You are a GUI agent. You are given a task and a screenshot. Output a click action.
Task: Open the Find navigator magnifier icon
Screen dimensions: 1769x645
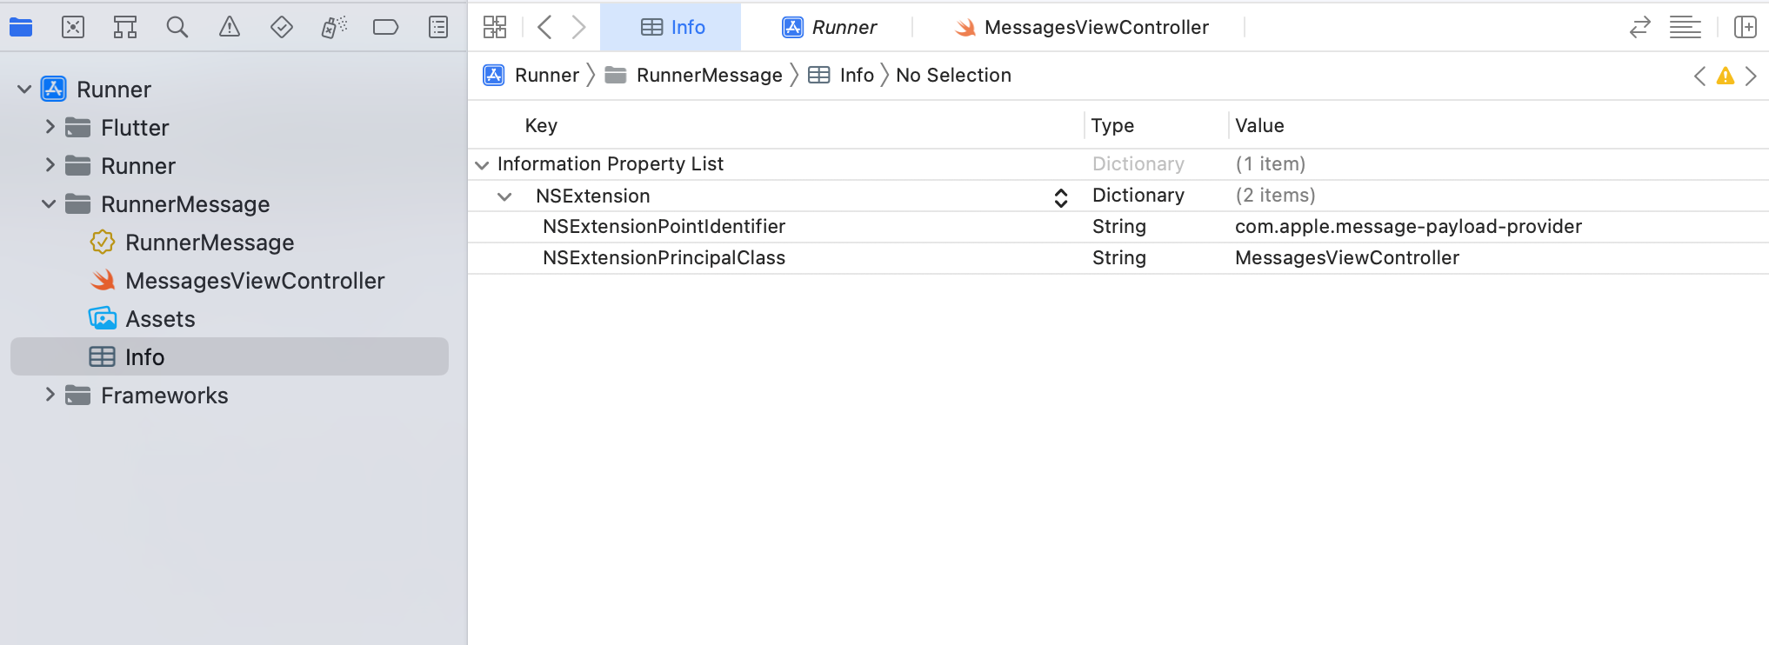(177, 28)
